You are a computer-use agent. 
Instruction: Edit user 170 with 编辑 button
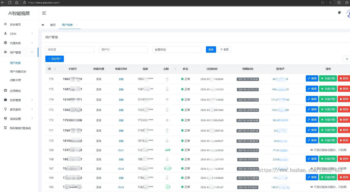(312, 140)
